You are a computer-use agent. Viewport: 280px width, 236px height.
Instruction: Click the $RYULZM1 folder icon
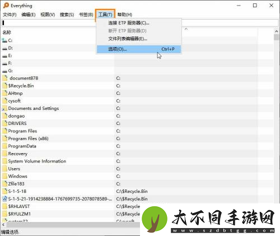(5, 214)
